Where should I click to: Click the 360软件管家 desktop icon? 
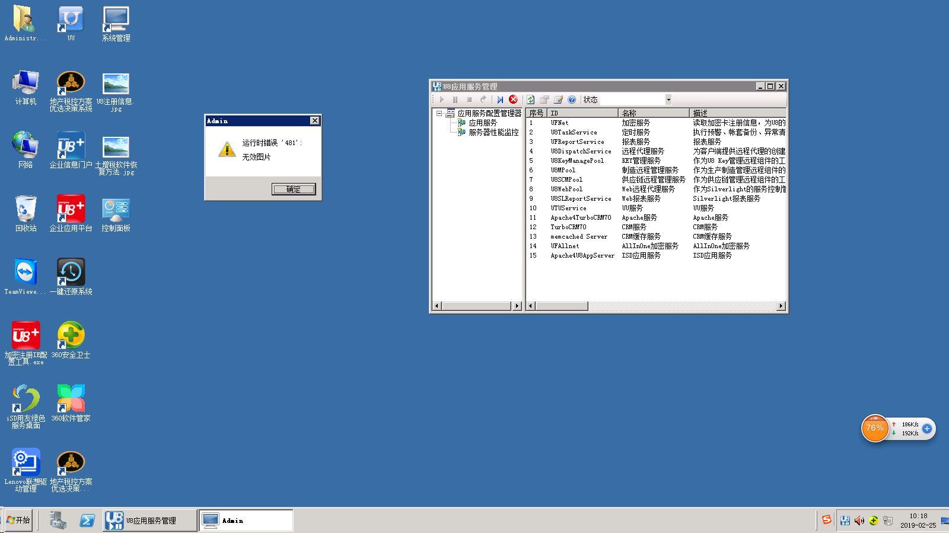(x=71, y=403)
